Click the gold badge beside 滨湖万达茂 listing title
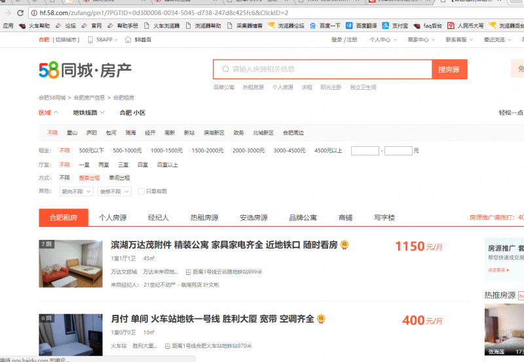 click(x=345, y=245)
